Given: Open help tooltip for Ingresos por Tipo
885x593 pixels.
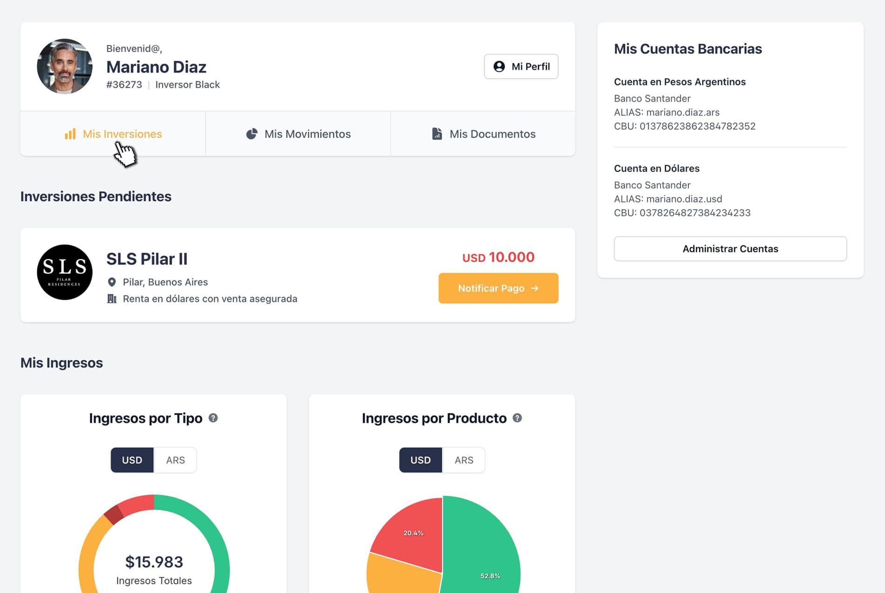Looking at the screenshot, I should point(213,418).
